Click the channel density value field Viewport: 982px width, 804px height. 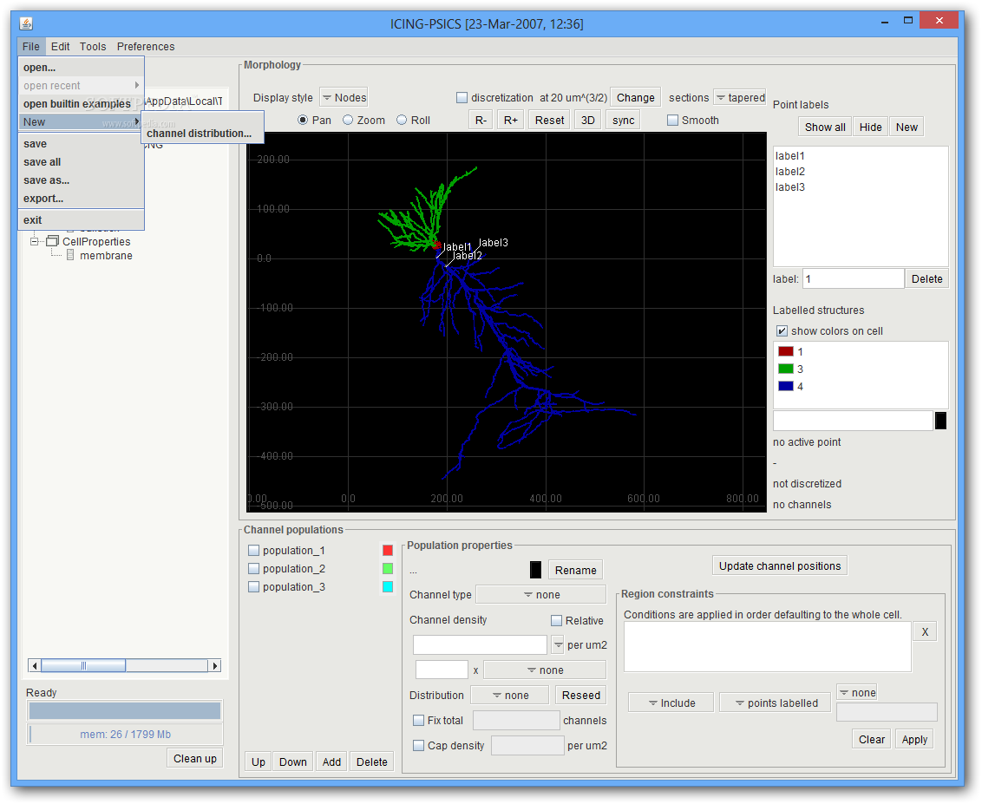(x=480, y=645)
